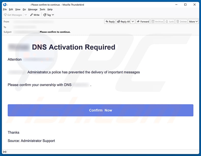Click the Get Messages button
201x156 pixels.
13,15
